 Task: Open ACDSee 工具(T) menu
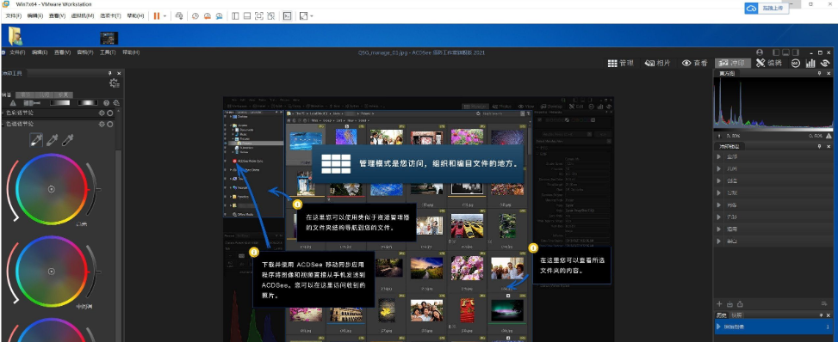(108, 52)
